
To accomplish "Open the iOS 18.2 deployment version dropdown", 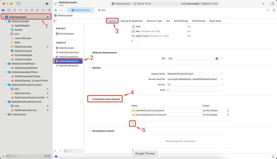I will pyautogui.click(x=217, y=59).
